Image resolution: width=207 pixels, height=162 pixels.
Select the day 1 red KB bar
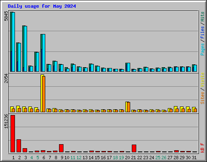[13, 134]
